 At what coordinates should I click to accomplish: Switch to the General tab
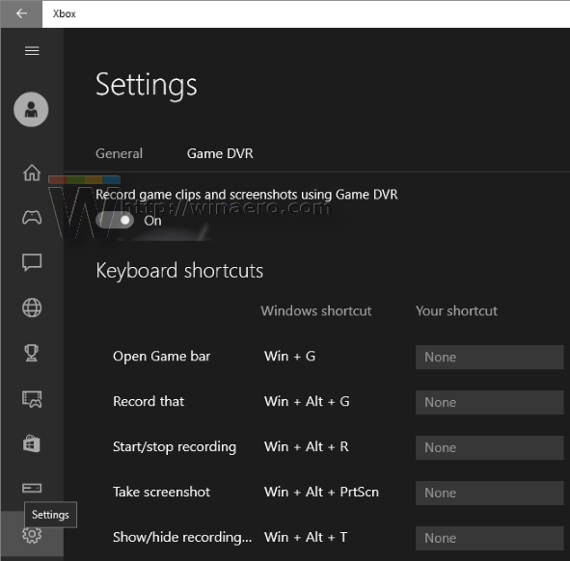[119, 153]
